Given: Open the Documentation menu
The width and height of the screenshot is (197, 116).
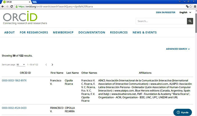Looking at the screenshot, I should pyautogui.click(x=92, y=32).
